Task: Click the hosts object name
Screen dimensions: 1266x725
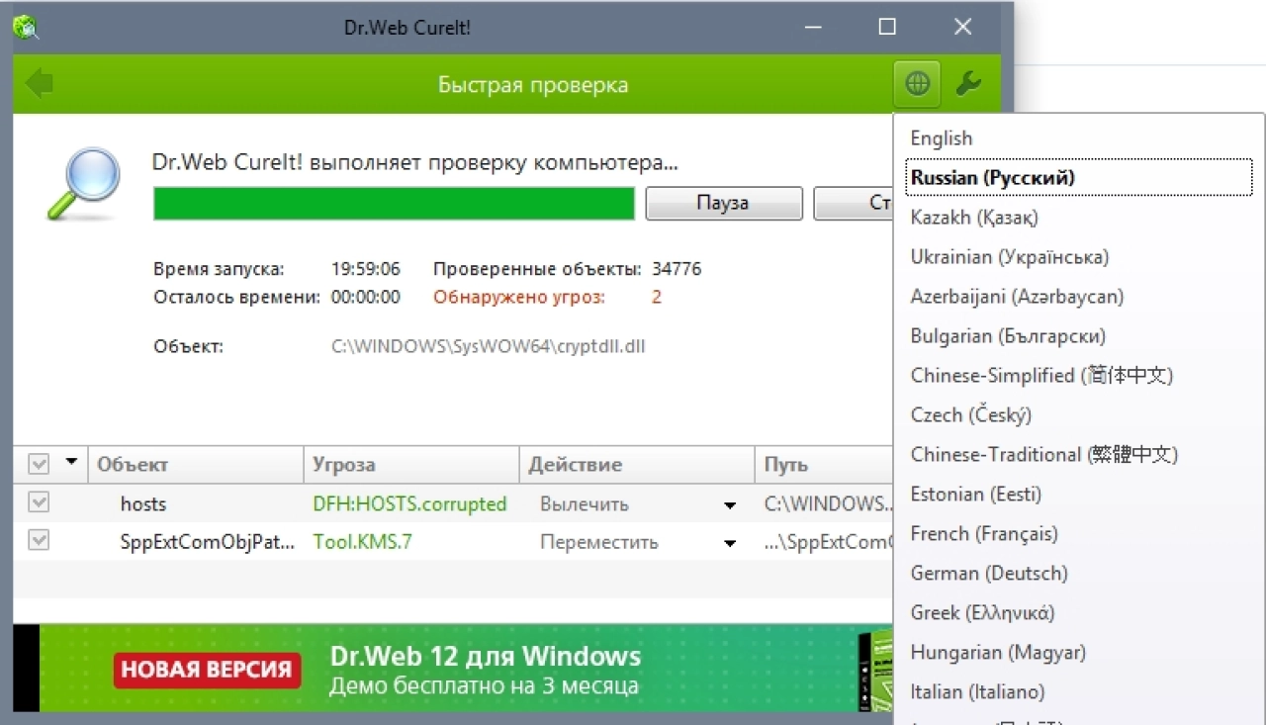Action: [143, 503]
